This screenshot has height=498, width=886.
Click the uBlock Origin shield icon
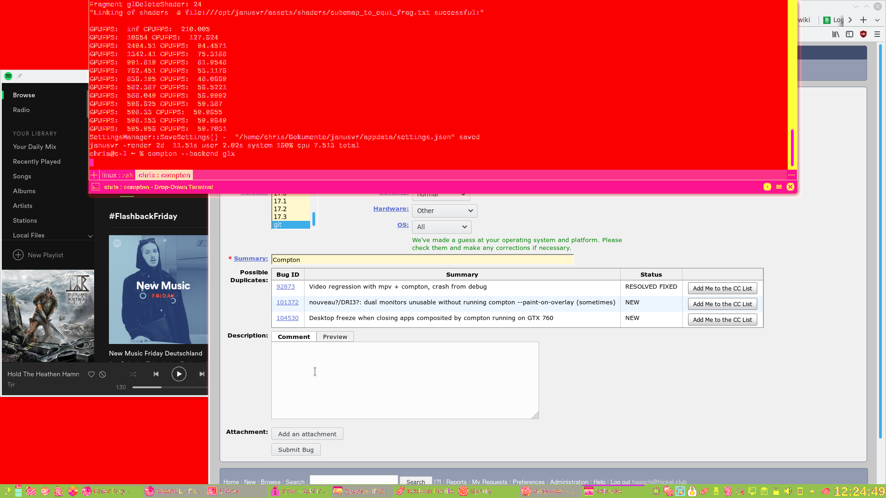pos(863,34)
